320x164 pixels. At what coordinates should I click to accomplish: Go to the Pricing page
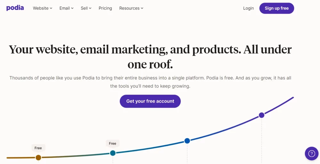coord(105,8)
